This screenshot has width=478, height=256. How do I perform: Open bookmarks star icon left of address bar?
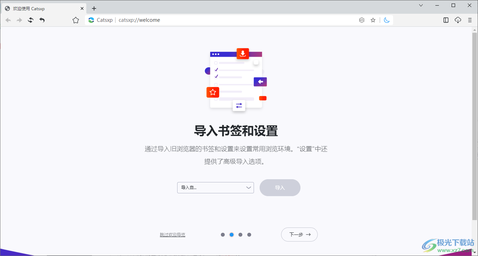(x=76, y=20)
